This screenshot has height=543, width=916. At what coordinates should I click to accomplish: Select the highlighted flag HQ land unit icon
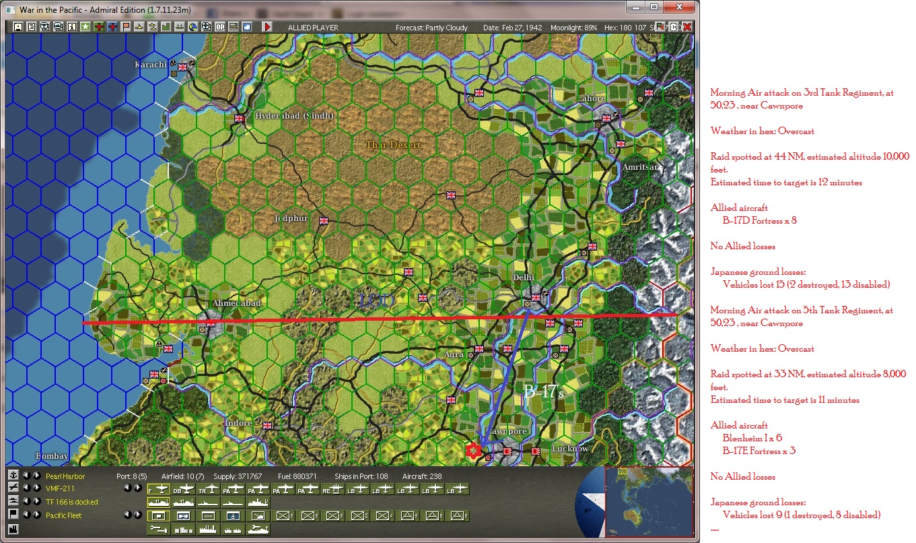[x=159, y=516]
